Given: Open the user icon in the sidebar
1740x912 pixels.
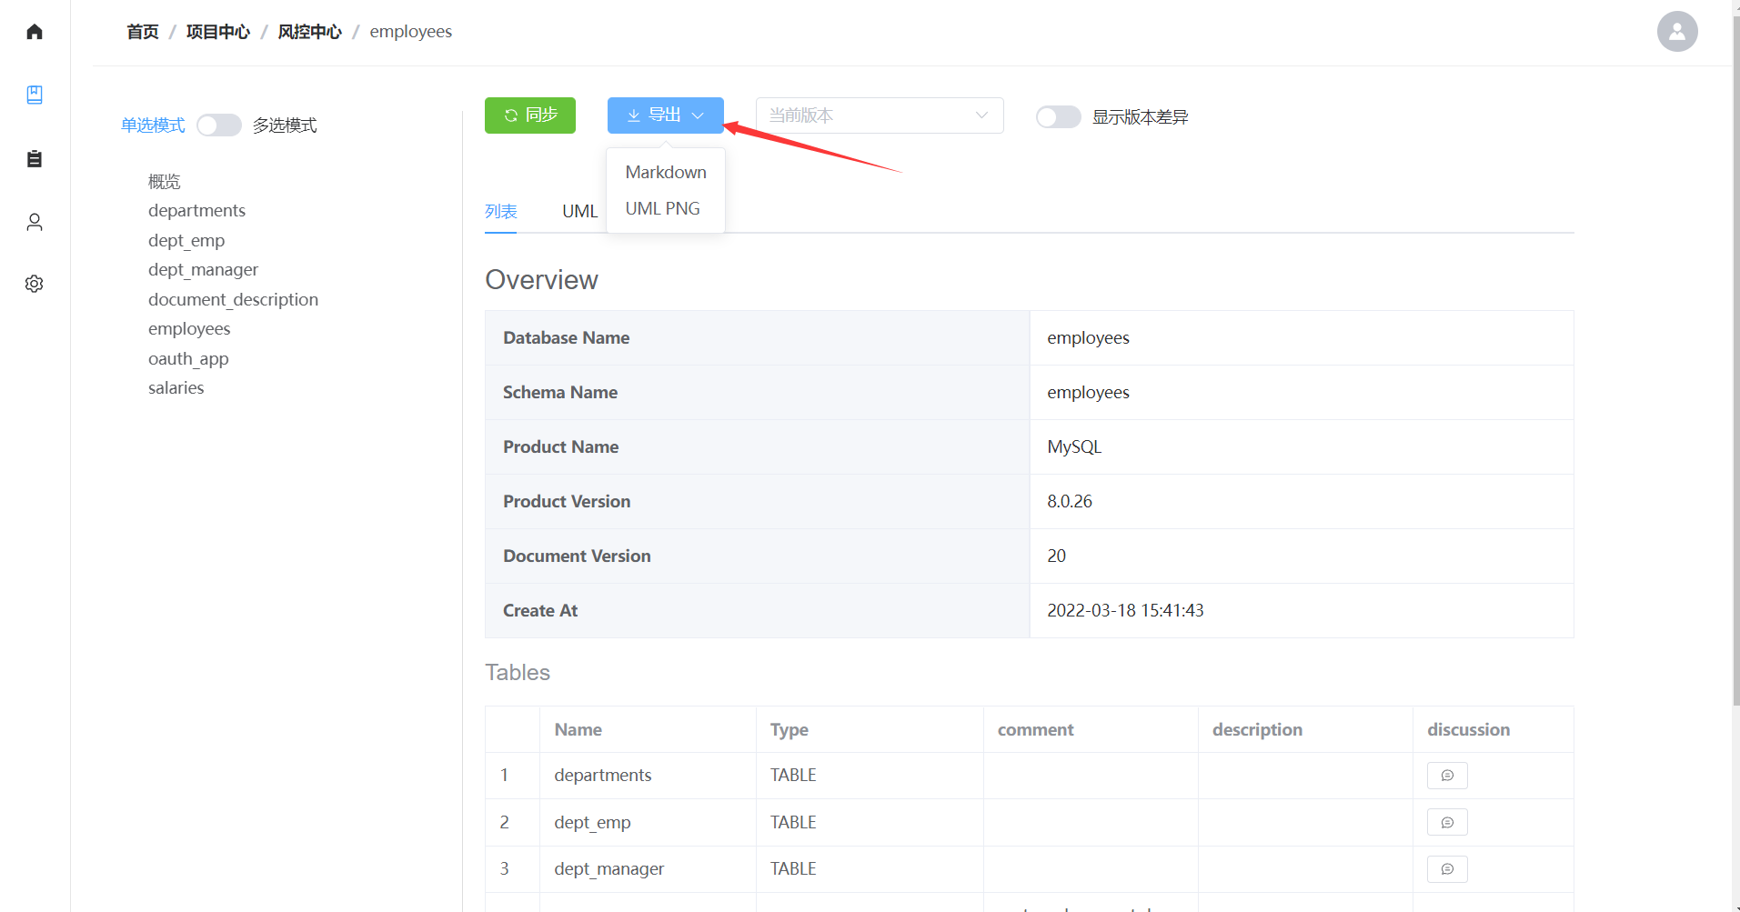Looking at the screenshot, I should coord(35,222).
